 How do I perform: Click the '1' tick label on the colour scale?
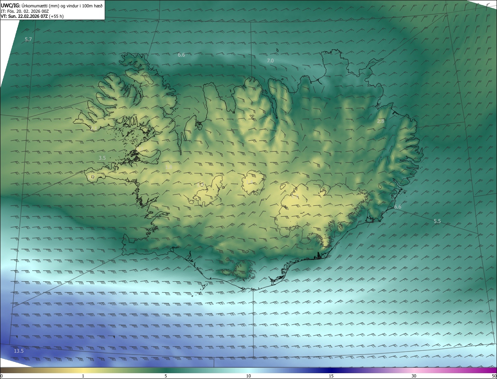[83, 376]
